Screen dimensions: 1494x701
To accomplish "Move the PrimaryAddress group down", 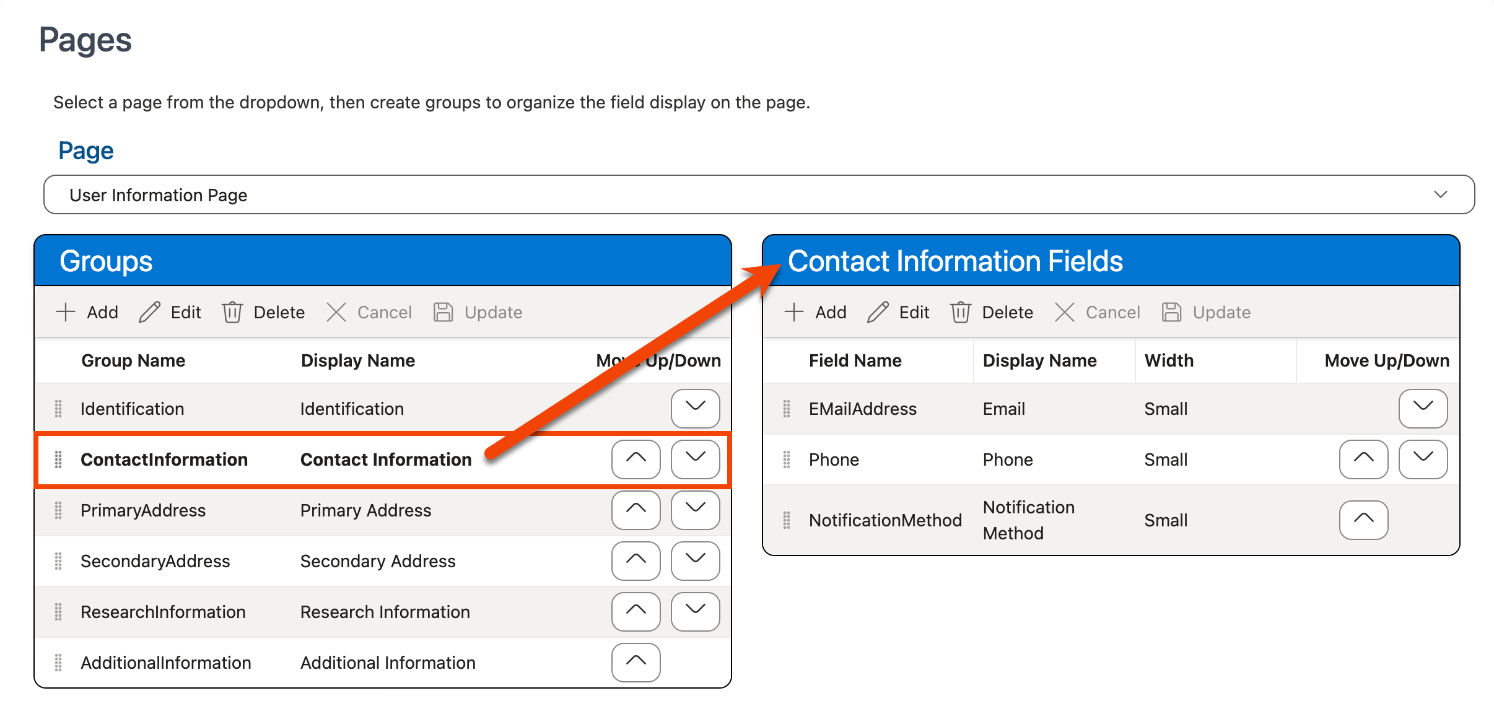I will point(695,510).
